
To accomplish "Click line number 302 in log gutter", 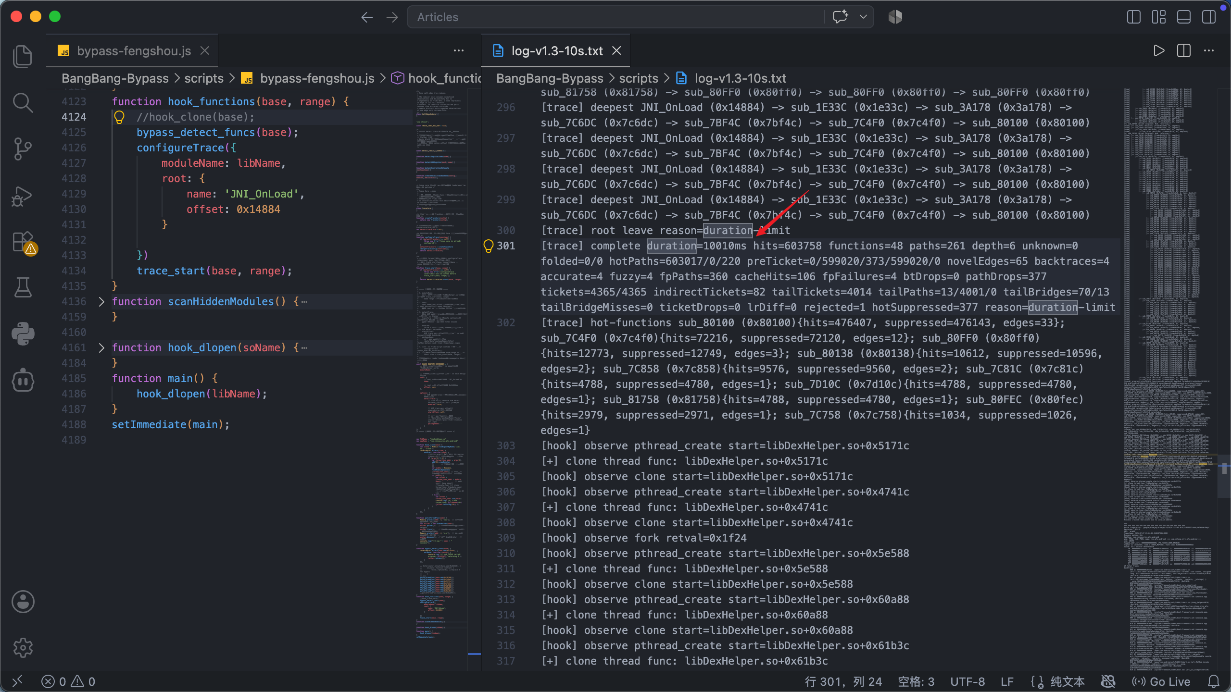I will [506, 322].
